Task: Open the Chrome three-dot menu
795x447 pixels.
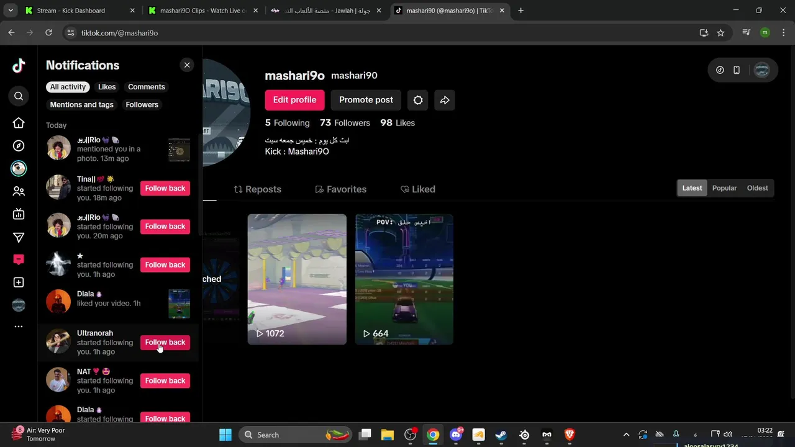Action: click(x=783, y=33)
